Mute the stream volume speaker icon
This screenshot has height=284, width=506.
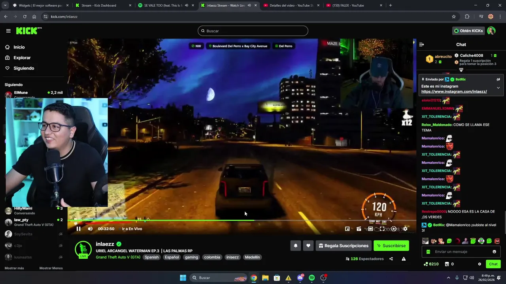pos(90,229)
